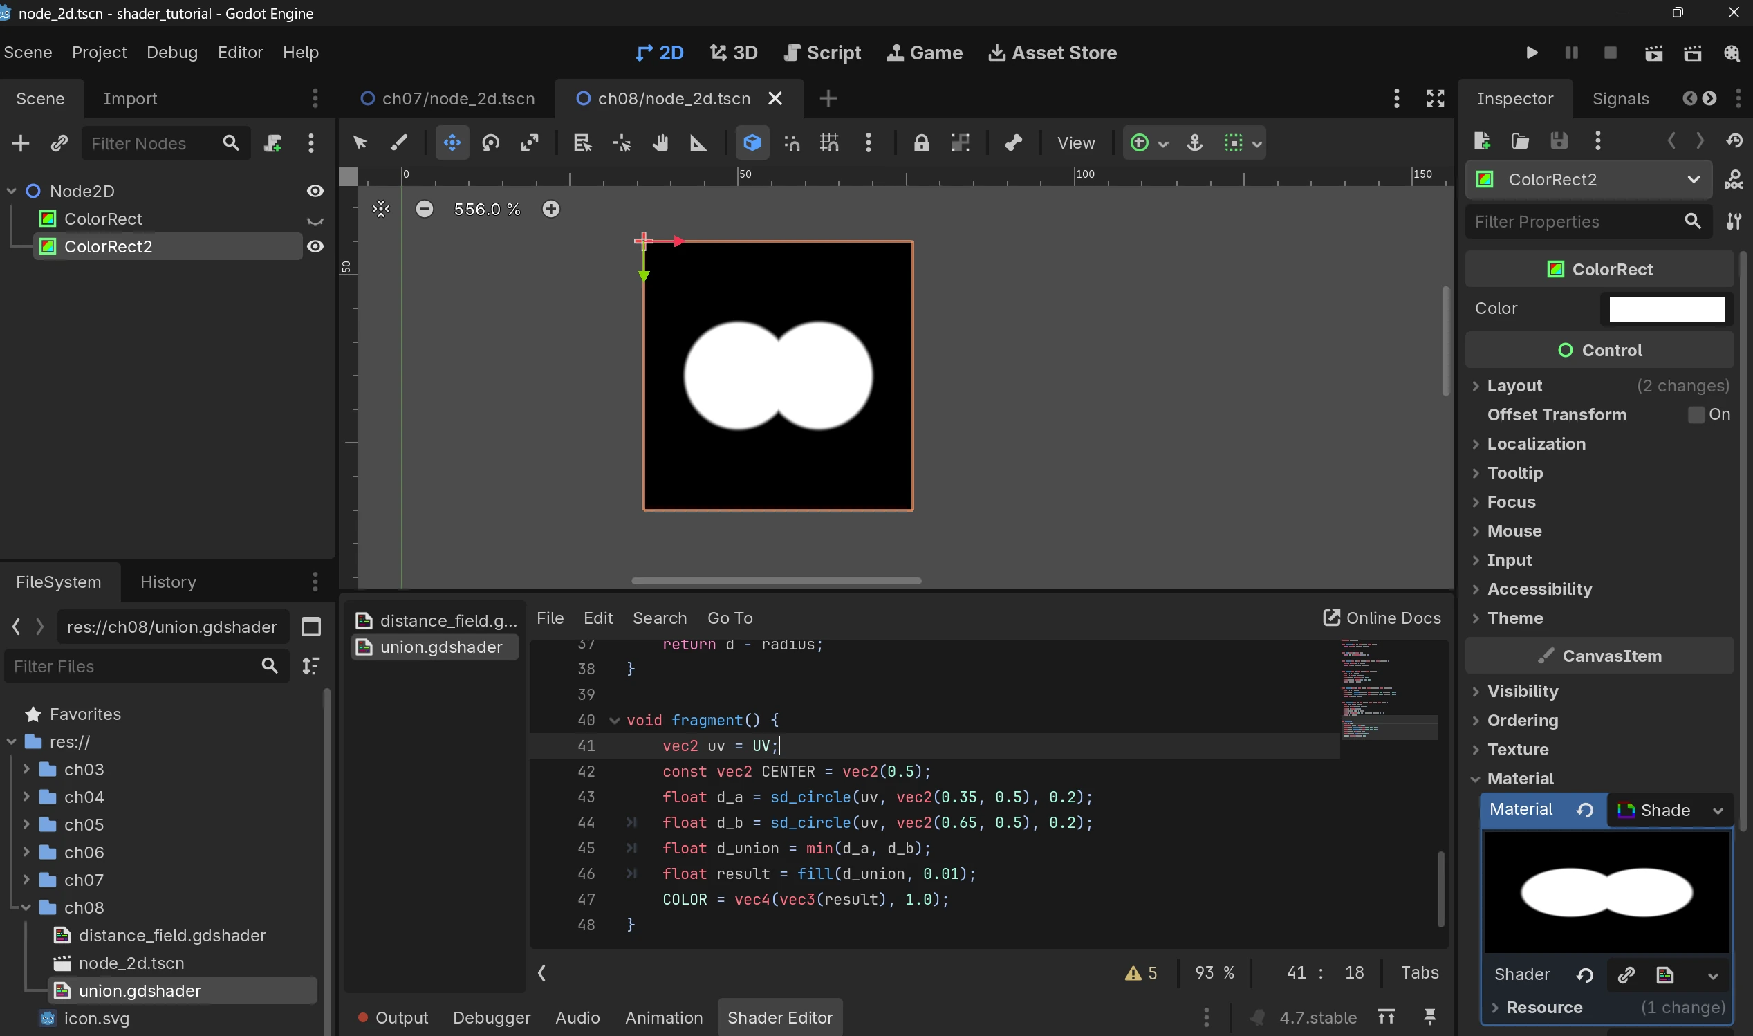
Task: Click the zoom out minus icon in viewport
Action: pyautogui.click(x=425, y=209)
